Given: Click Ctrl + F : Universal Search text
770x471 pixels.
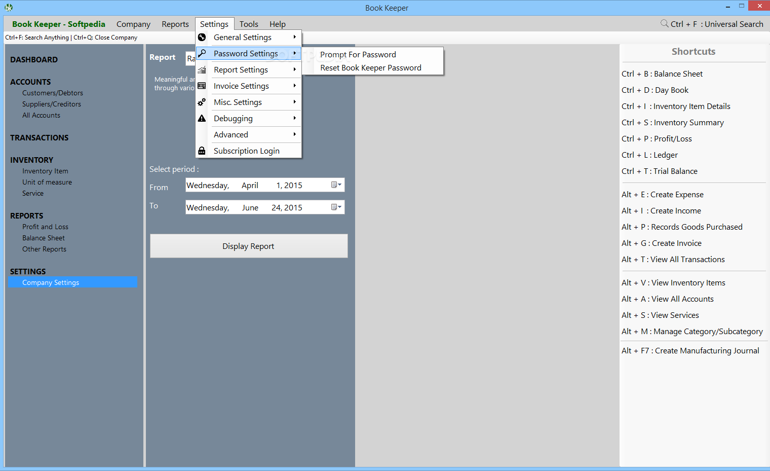Looking at the screenshot, I should coord(717,24).
